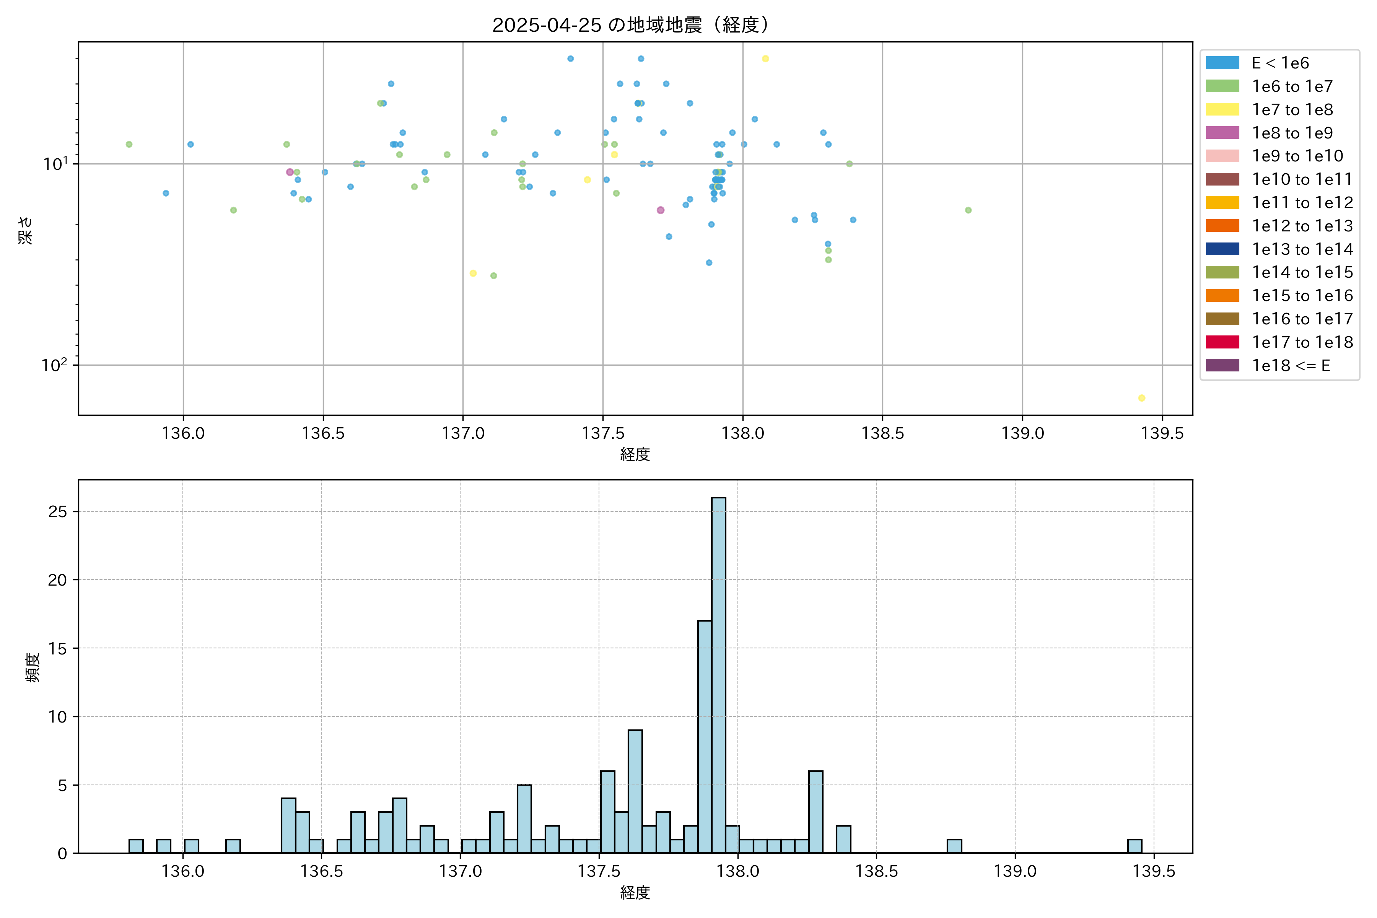Click the 頻度 y-axis label

33,667
